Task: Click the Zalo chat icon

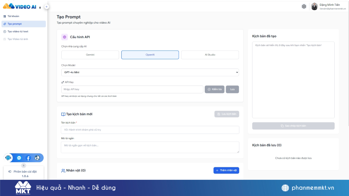Action: pyautogui.click(x=19, y=158)
